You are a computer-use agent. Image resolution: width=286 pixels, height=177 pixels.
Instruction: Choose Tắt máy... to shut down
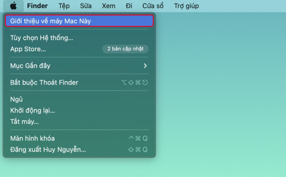tap(24, 121)
